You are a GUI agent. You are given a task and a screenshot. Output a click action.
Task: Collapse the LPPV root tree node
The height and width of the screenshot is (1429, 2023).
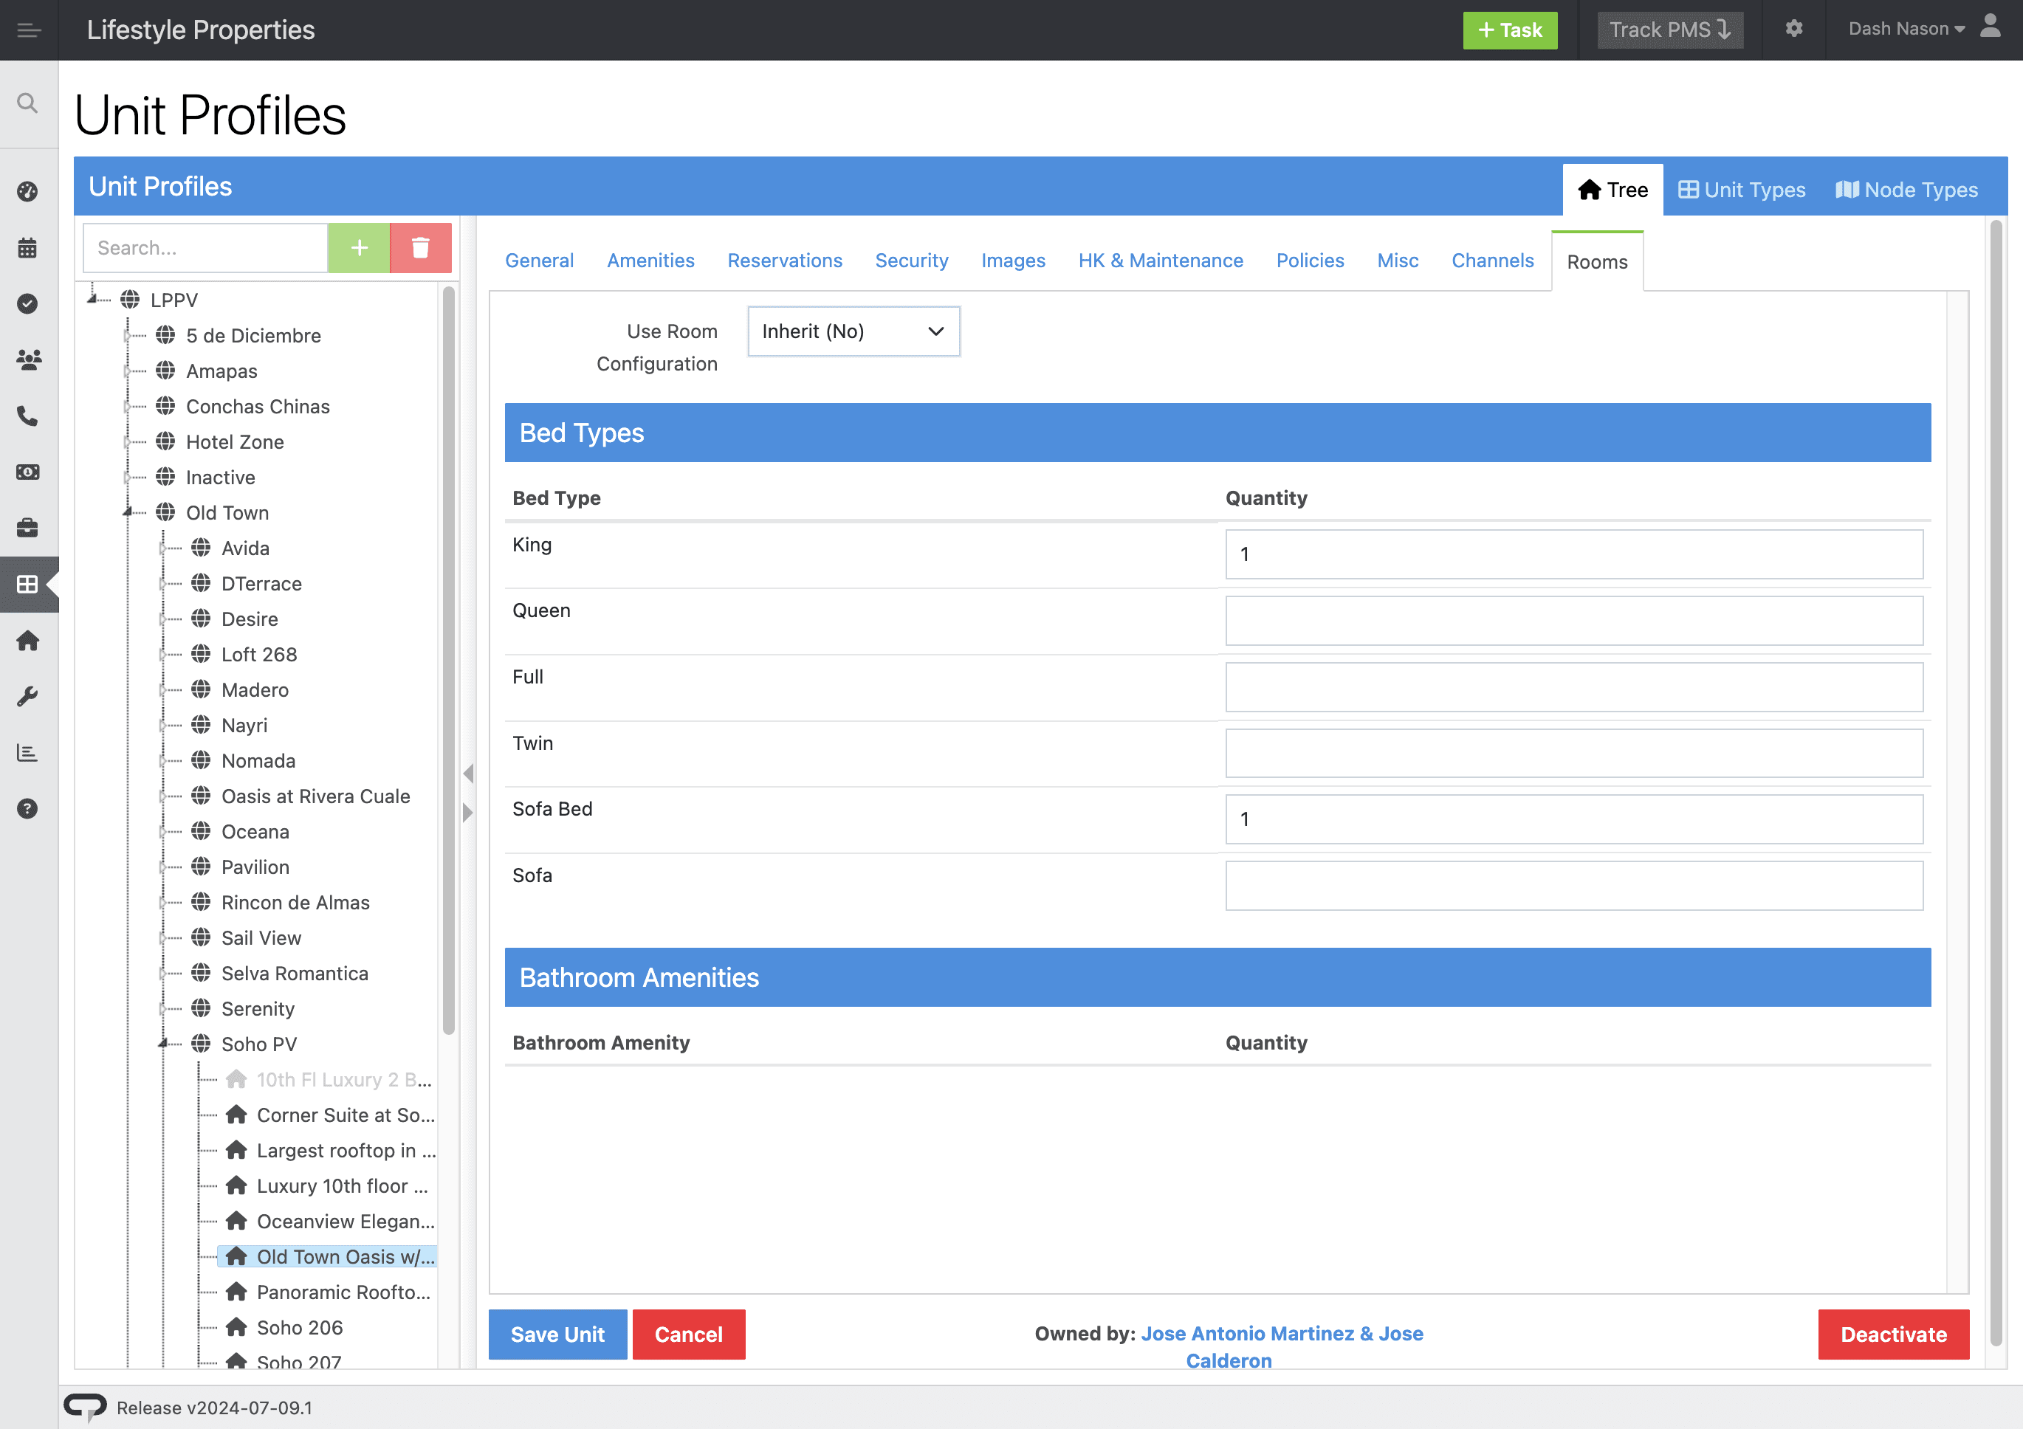pyautogui.click(x=92, y=300)
